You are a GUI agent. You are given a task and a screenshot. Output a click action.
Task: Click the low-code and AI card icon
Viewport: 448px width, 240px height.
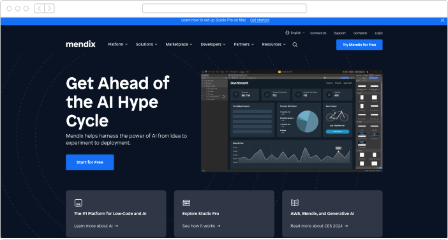tap(78, 203)
